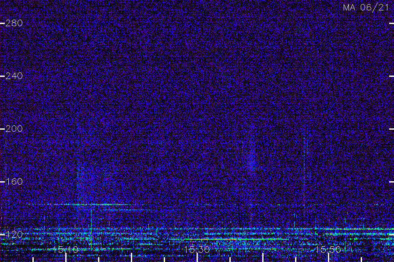Click the 120 frequency axis label
This screenshot has width=394, height=262.
[x=14, y=234]
